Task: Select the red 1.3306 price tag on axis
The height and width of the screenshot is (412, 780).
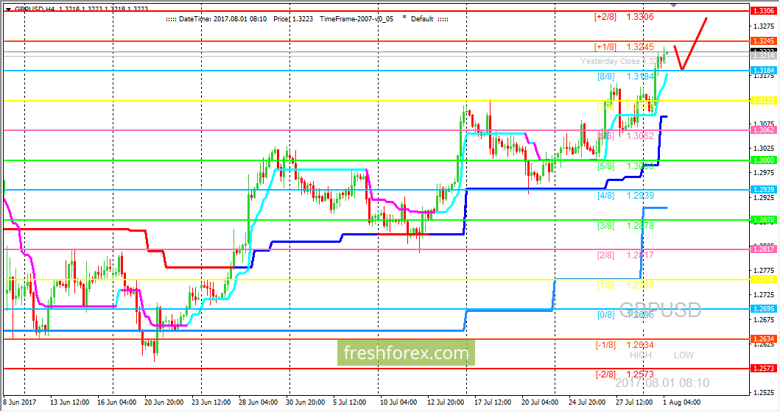Action: point(763,11)
